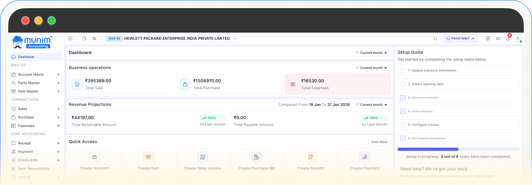This screenshot has width=532, height=185.
Task: Open the Need help dropdown
Action: point(460,39)
